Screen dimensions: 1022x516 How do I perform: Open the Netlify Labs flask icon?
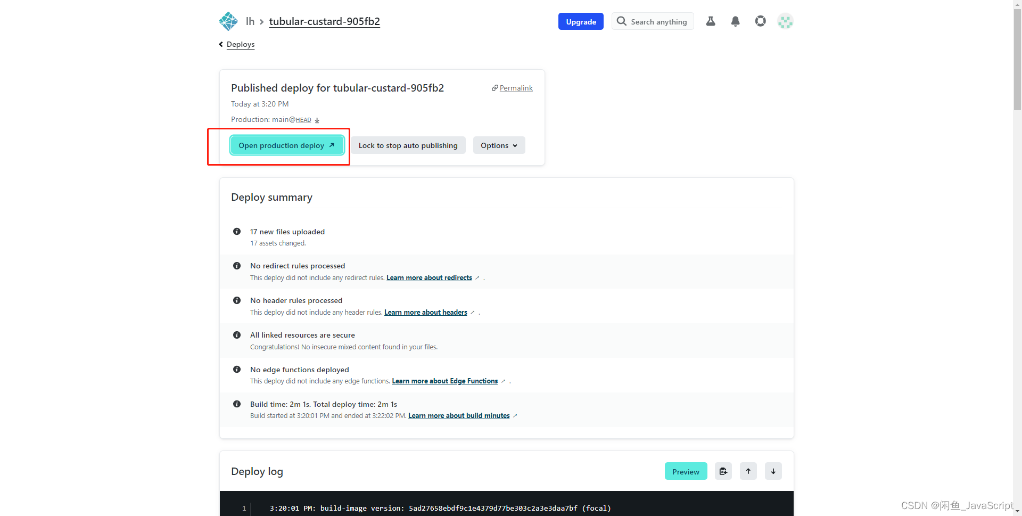pos(711,21)
